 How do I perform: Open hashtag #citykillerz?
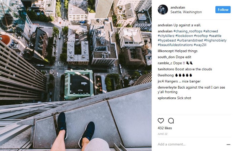[x=166, y=36]
